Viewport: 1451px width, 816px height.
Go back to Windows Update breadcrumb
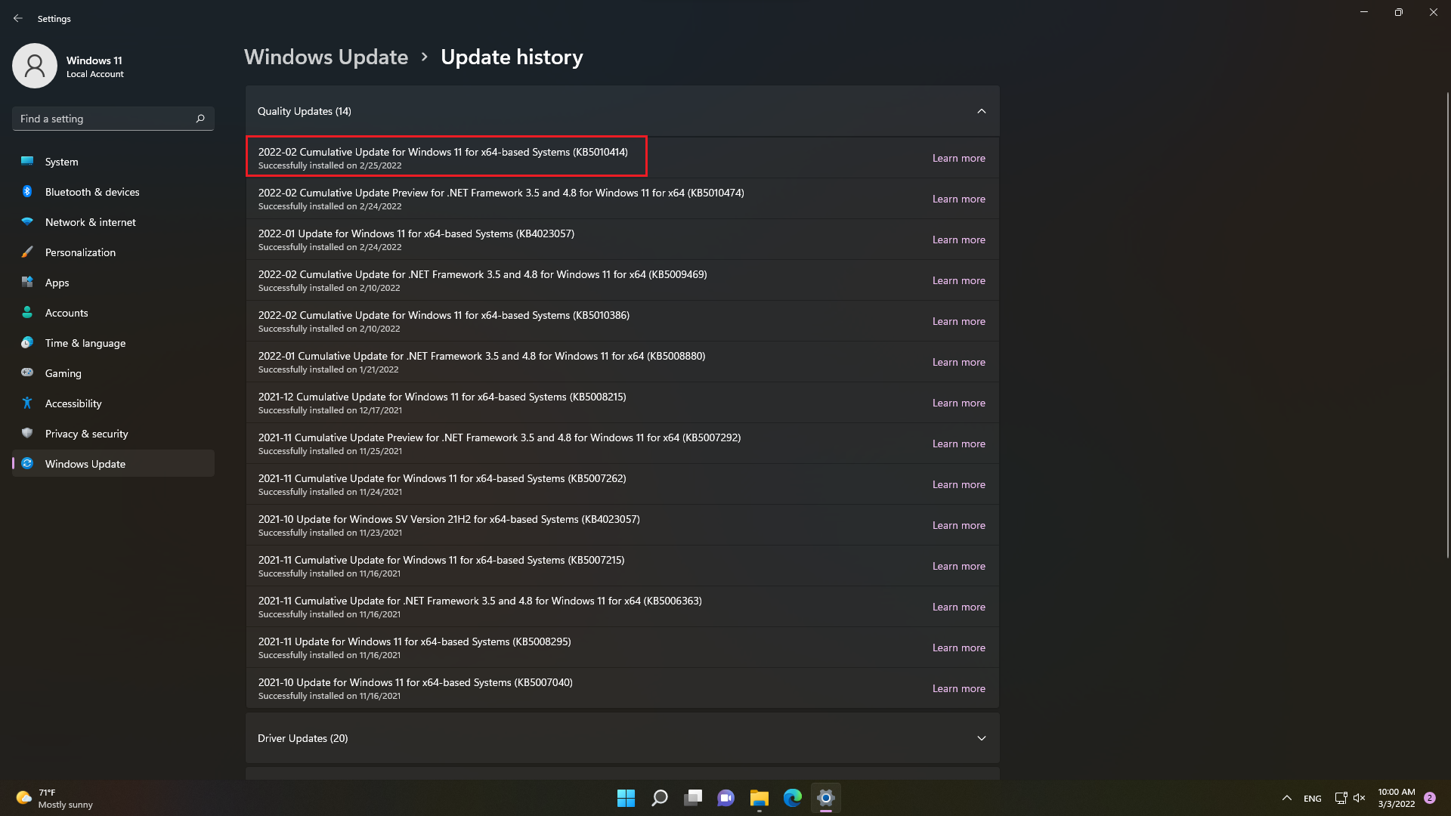(x=326, y=57)
